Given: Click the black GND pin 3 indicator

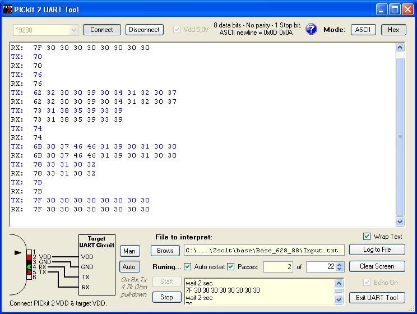Looking at the screenshot, I should pyautogui.click(x=29, y=262).
